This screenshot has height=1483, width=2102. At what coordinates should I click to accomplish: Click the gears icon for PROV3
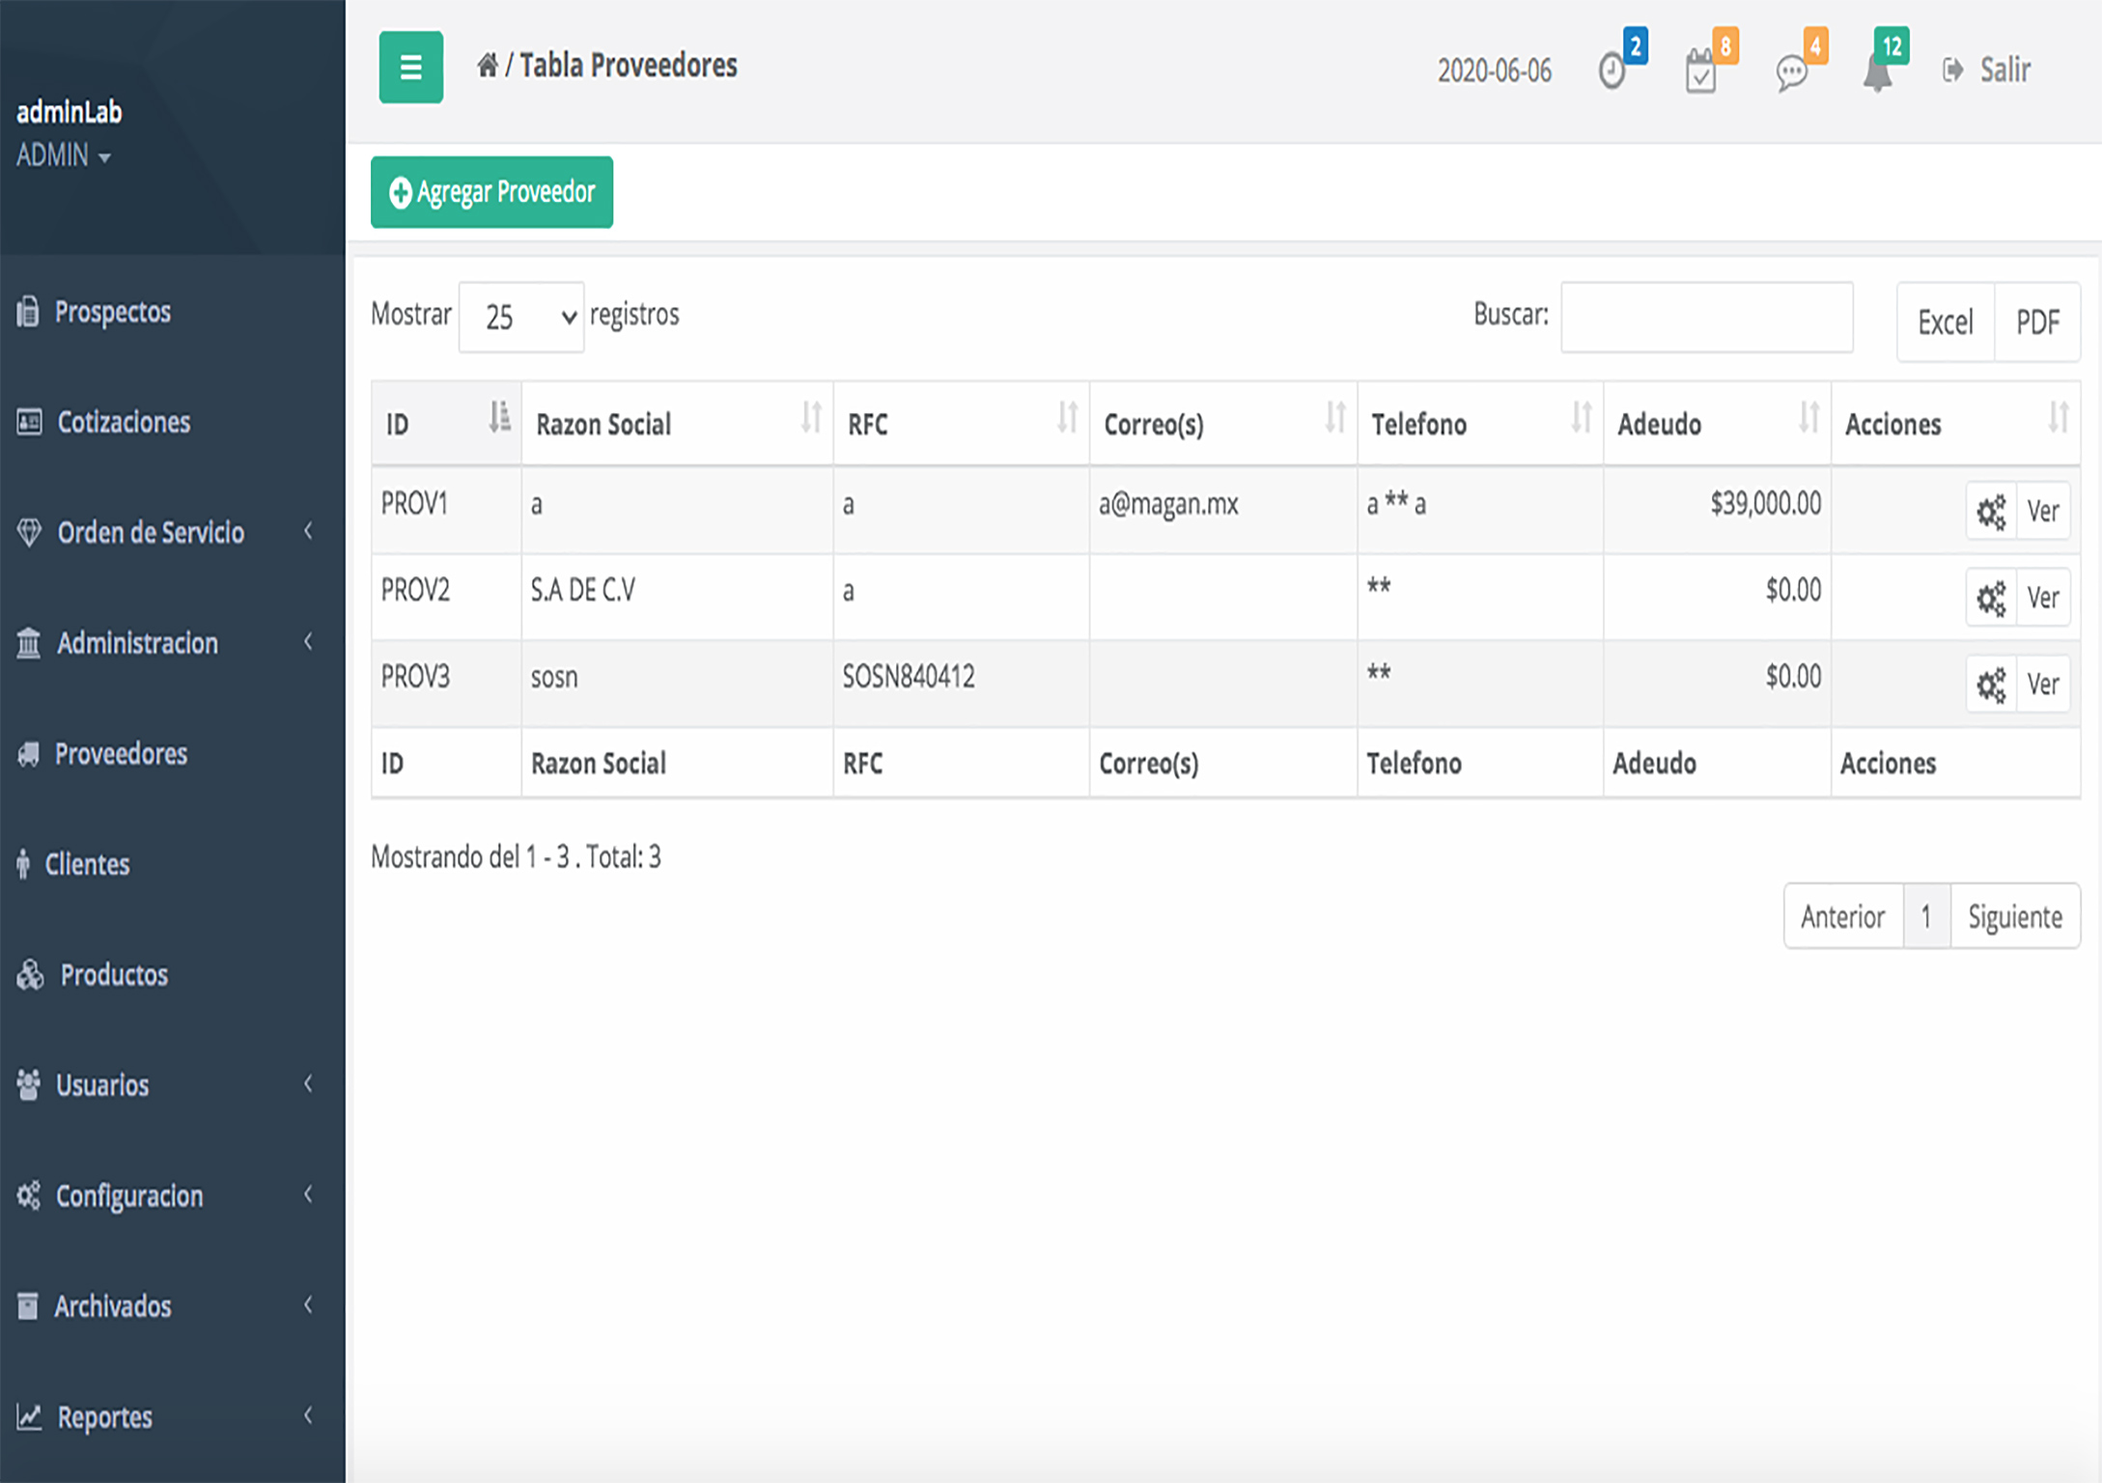[1991, 686]
